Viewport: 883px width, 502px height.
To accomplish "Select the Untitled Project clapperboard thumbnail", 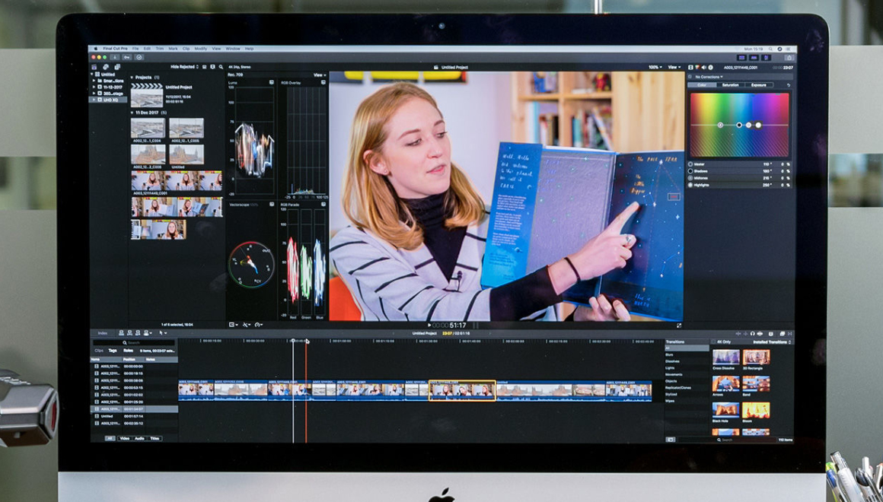I will [147, 95].
